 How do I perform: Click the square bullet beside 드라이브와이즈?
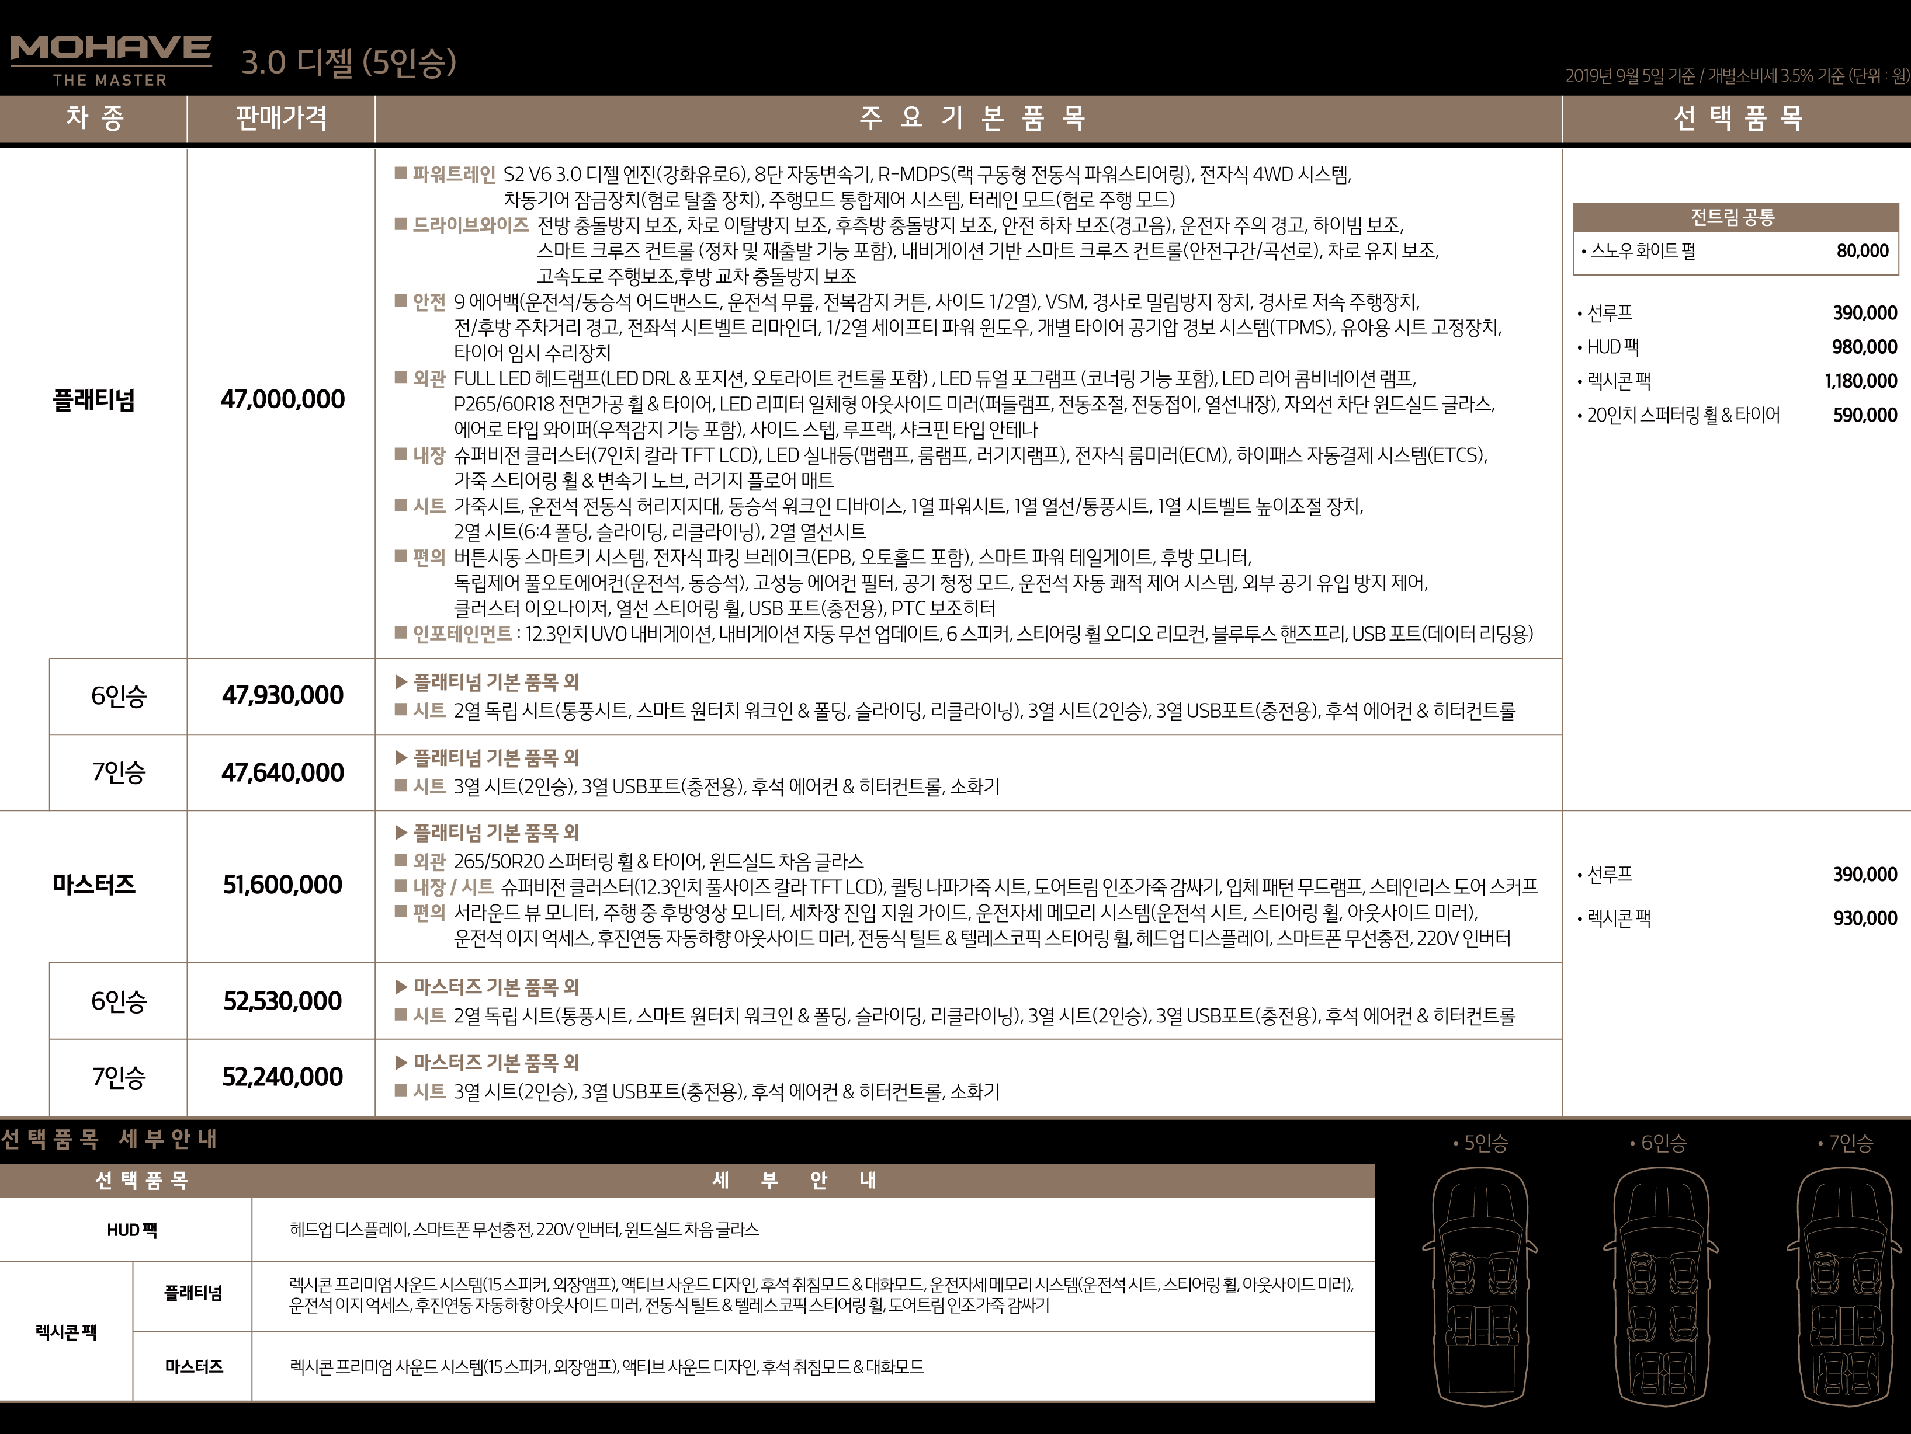pos(401,224)
